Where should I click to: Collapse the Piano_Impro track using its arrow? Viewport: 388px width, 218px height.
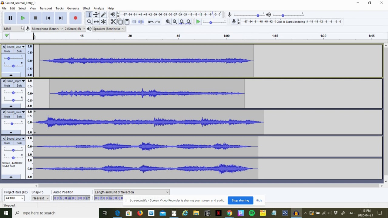pos(11,106)
